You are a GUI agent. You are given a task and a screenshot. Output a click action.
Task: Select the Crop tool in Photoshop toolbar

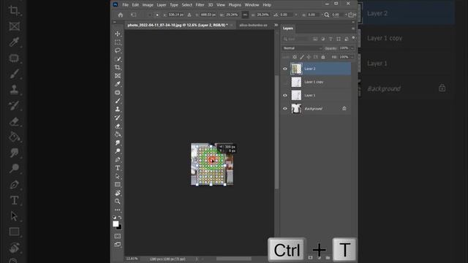tap(118, 67)
